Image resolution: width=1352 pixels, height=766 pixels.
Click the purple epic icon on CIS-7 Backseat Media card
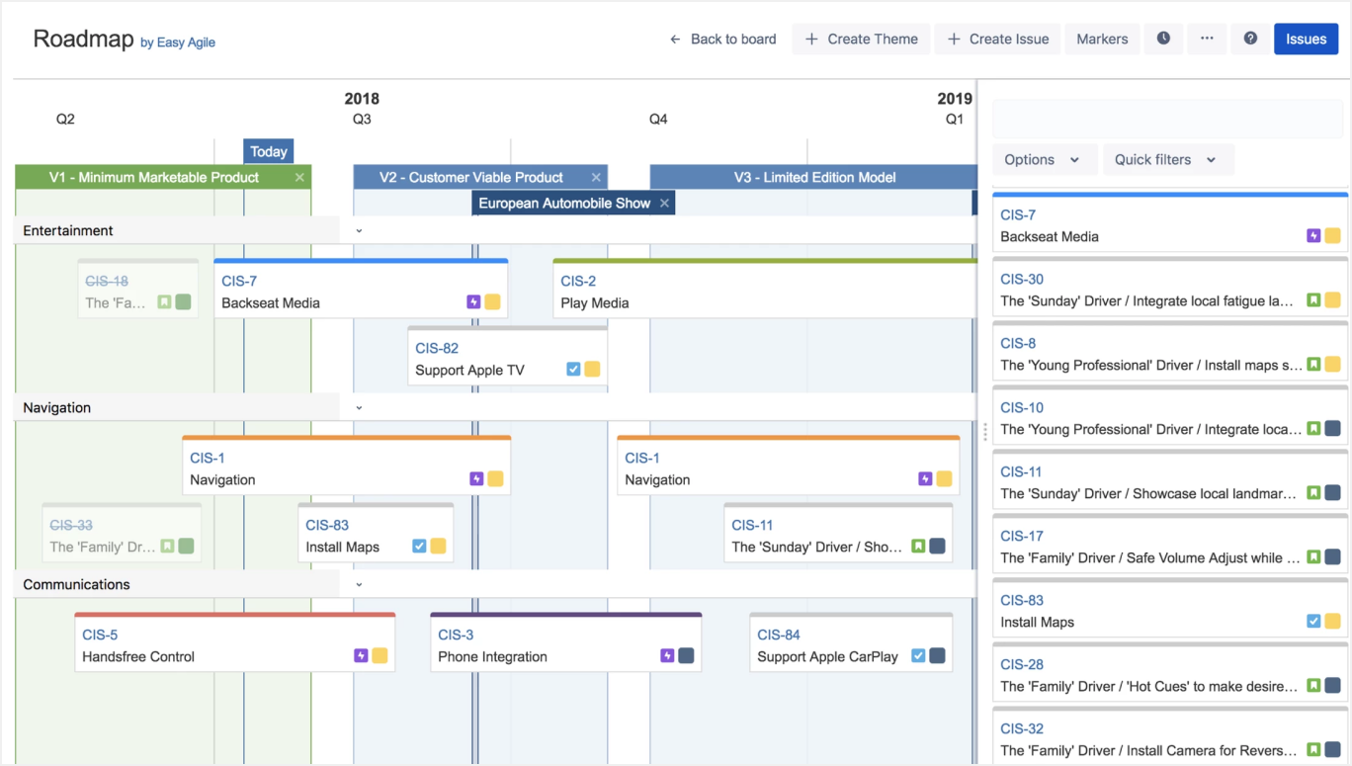point(473,302)
